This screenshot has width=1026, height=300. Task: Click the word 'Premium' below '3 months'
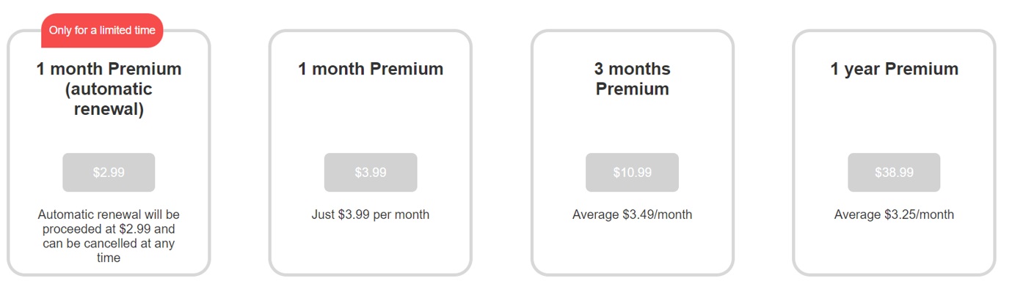click(x=632, y=89)
